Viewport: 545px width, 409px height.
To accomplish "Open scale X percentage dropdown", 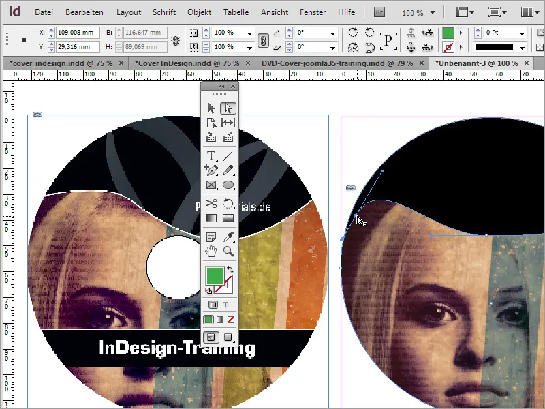I will (249, 33).
